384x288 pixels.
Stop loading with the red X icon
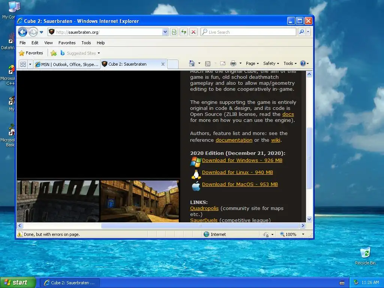click(x=193, y=32)
